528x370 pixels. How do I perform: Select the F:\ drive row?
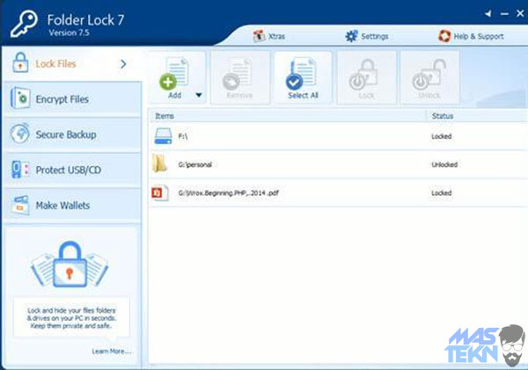pos(338,136)
